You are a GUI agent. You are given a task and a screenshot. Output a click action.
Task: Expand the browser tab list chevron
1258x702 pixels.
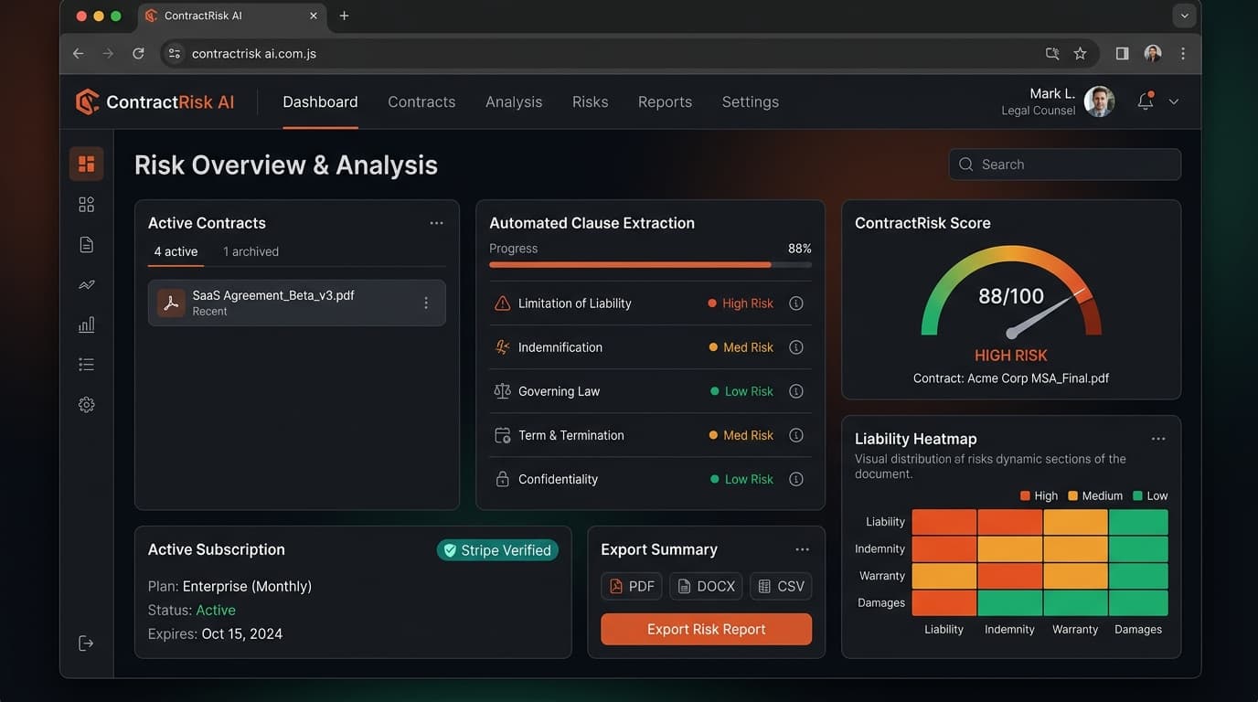point(1184,16)
